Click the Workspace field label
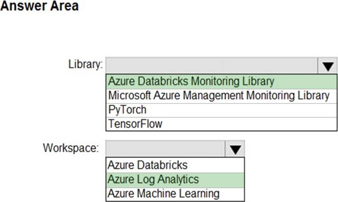The image size is (338, 202). 71,148
